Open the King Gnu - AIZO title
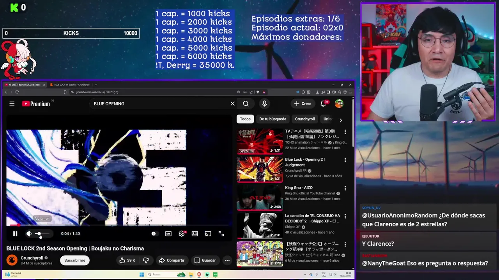The height and width of the screenshot is (280, 499). [299, 188]
